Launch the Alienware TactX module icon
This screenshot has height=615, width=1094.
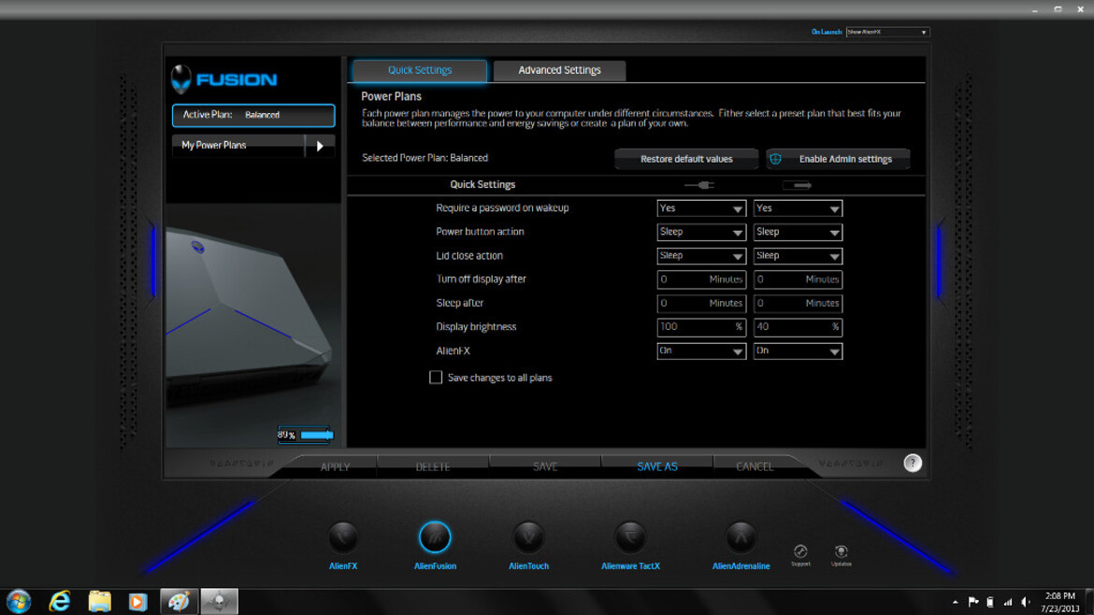coord(630,537)
